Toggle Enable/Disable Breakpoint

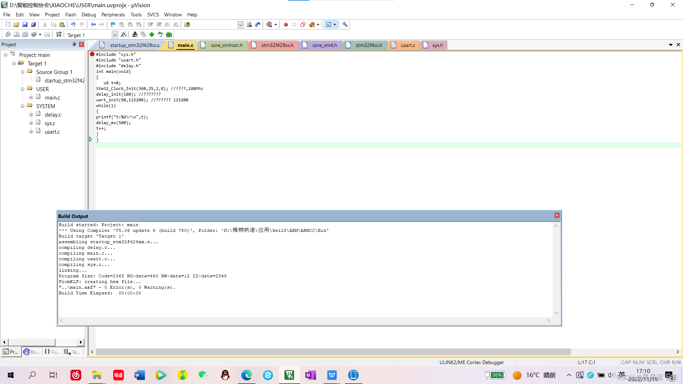[x=294, y=24]
